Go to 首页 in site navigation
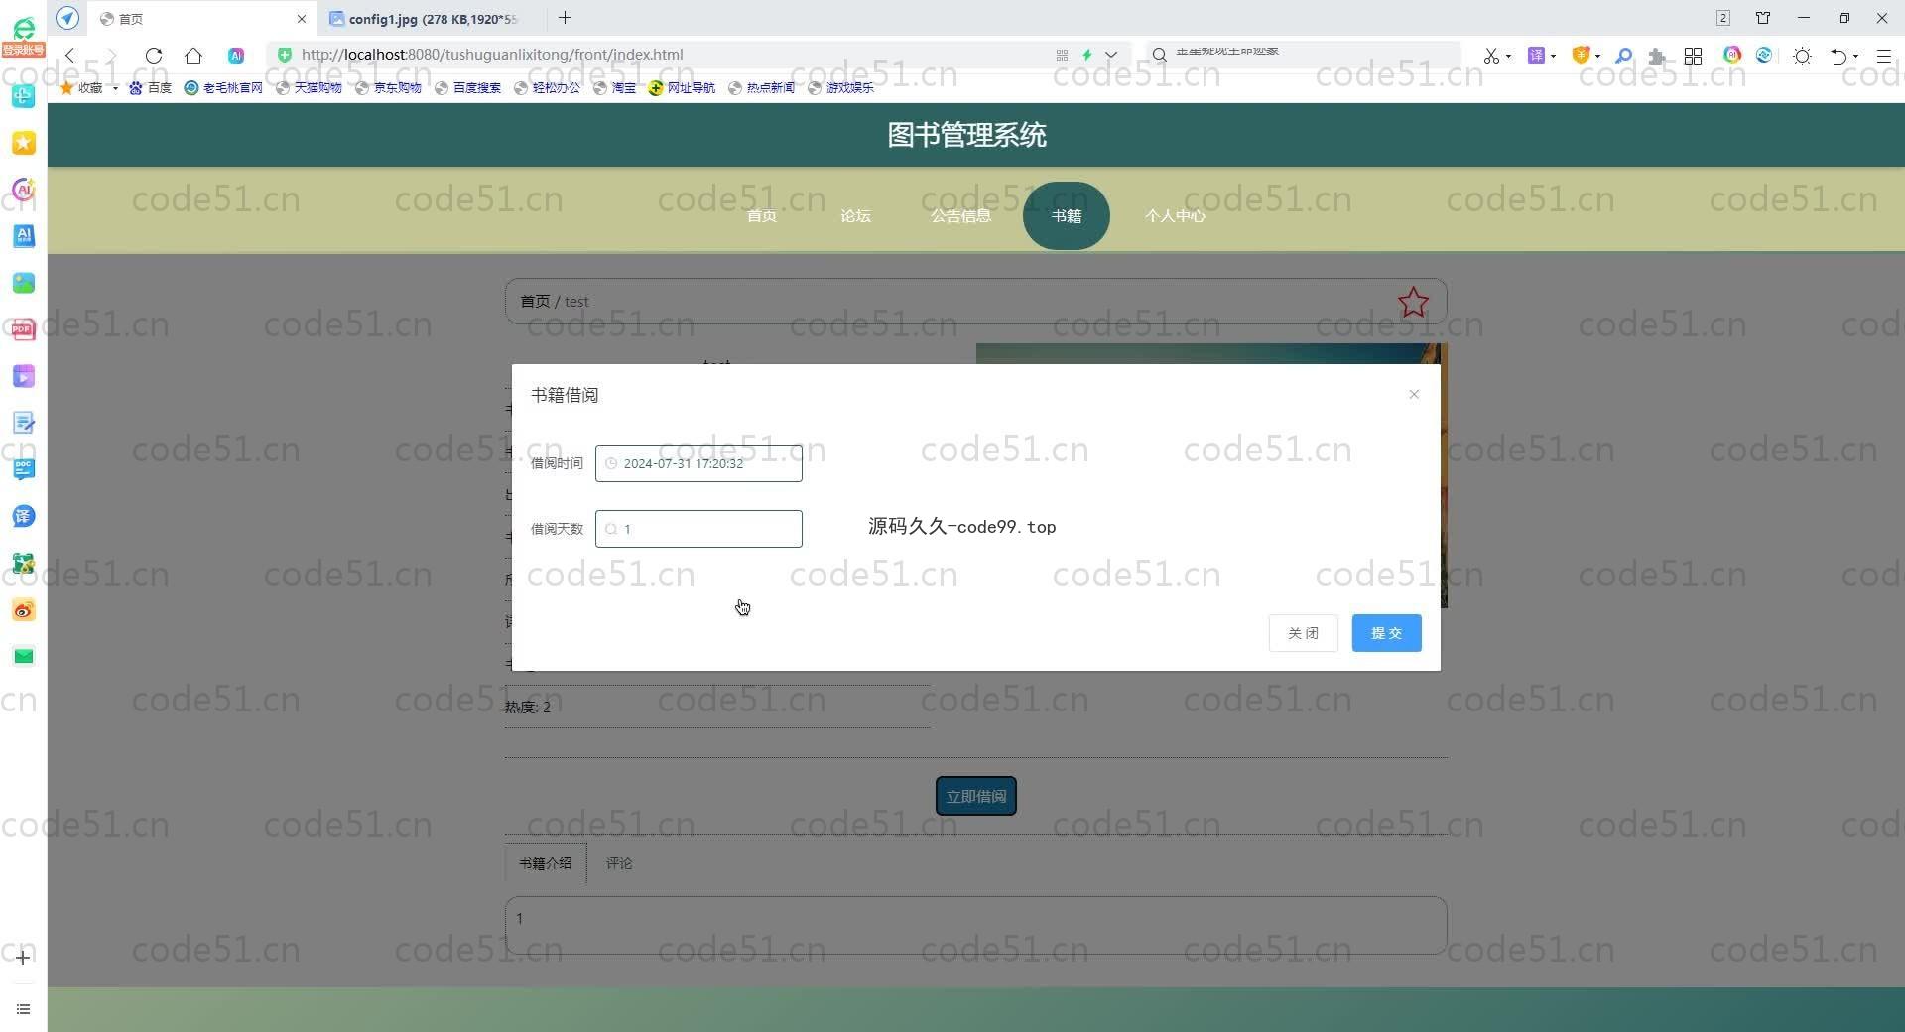1905x1032 pixels. click(761, 215)
